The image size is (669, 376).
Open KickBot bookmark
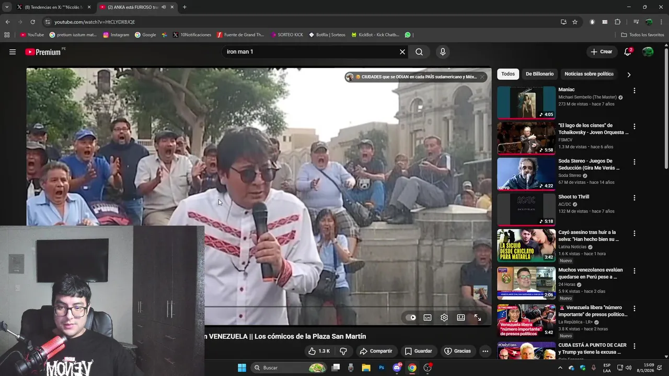(x=375, y=35)
